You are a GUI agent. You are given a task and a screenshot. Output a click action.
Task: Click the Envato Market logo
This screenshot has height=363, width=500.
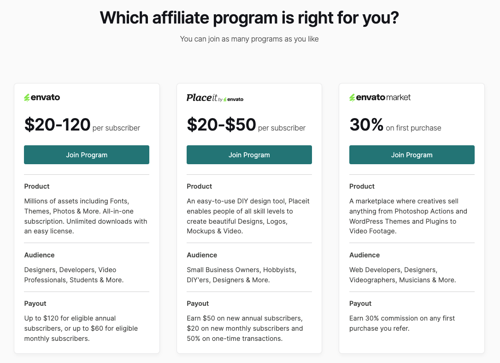pyautogui.click(x=379, y=97)
